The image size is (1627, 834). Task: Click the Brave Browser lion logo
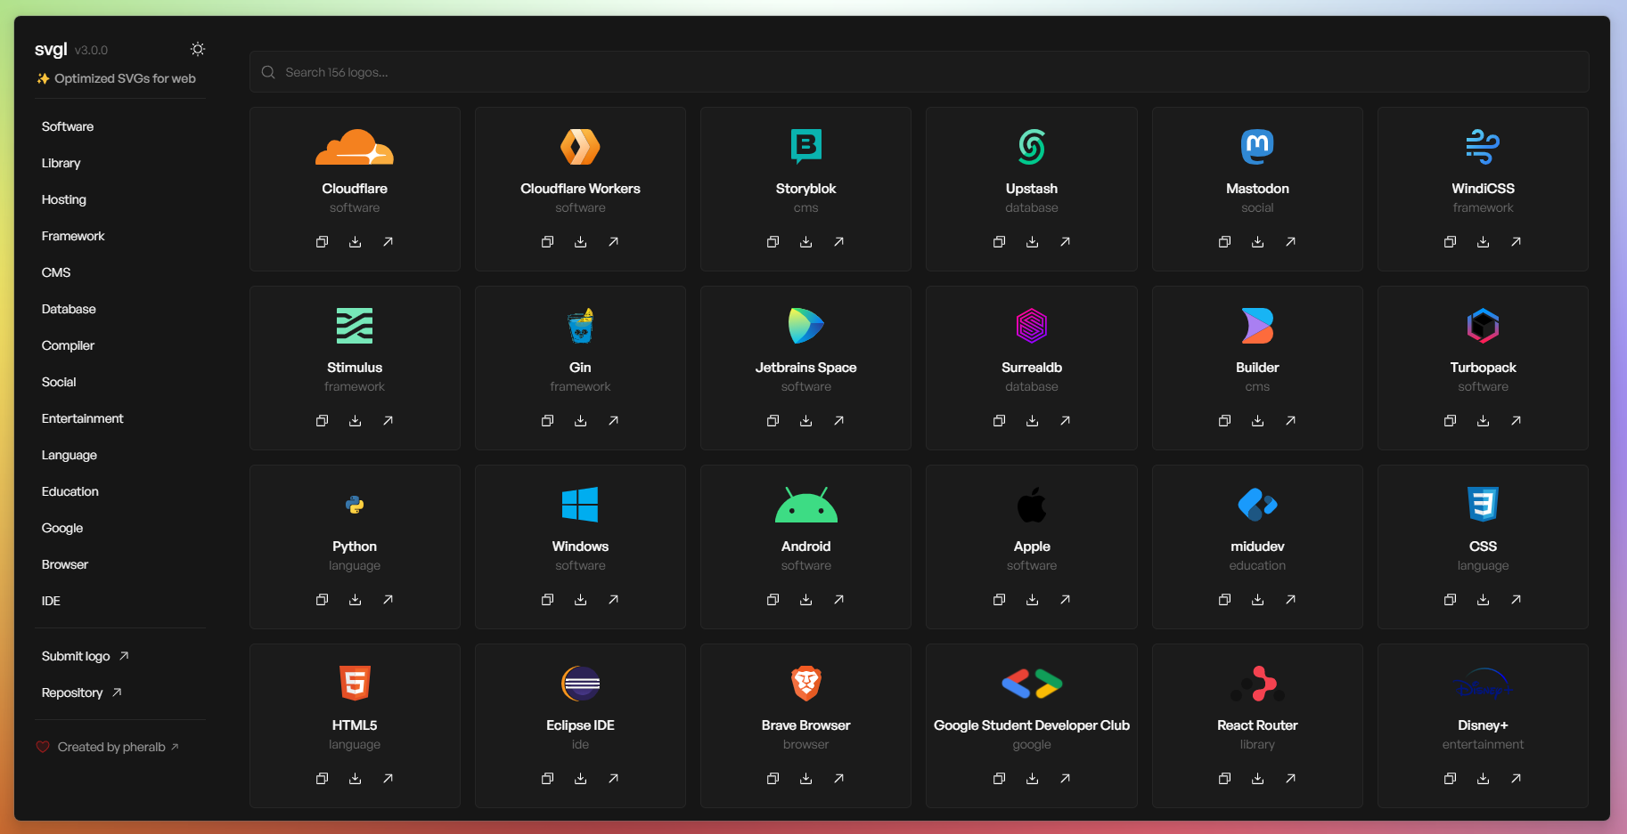click(805, 684)
